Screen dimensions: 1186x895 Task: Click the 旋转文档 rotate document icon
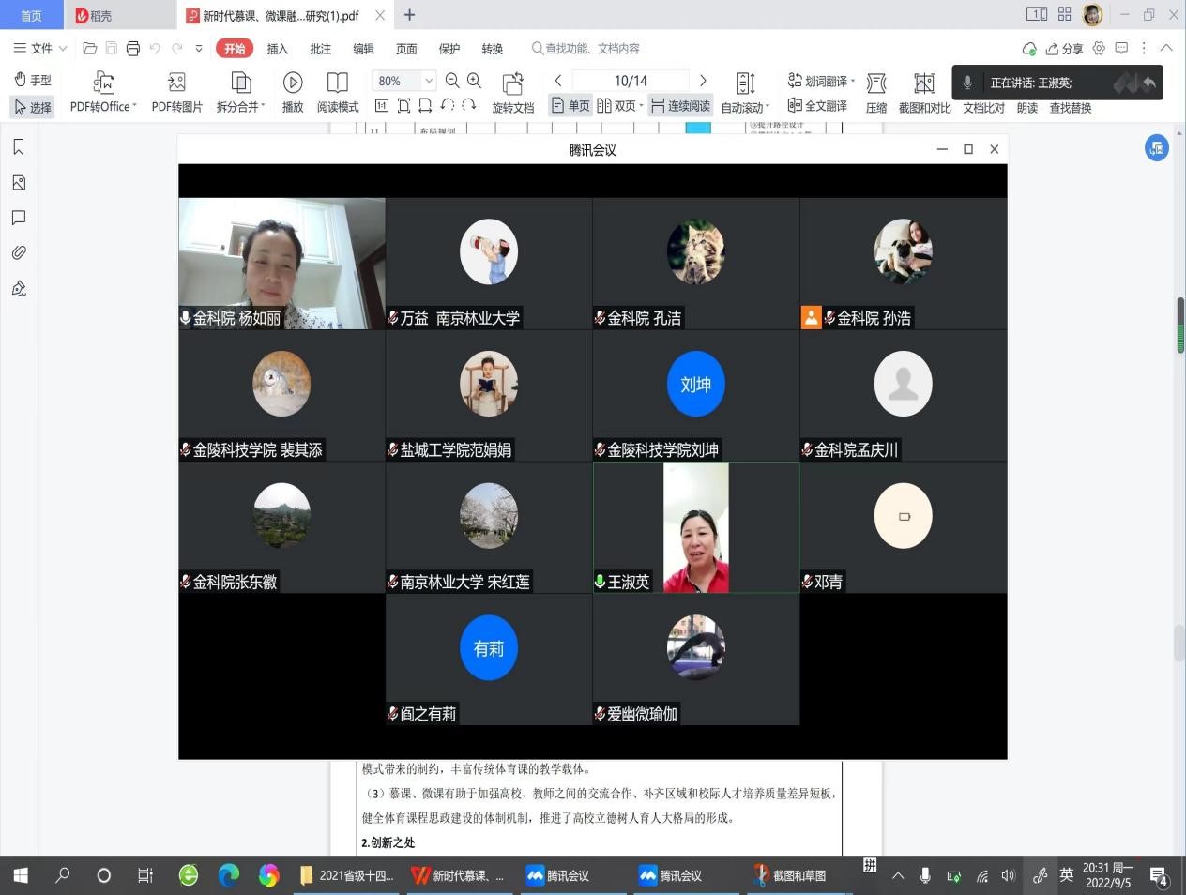coord(512,83)
